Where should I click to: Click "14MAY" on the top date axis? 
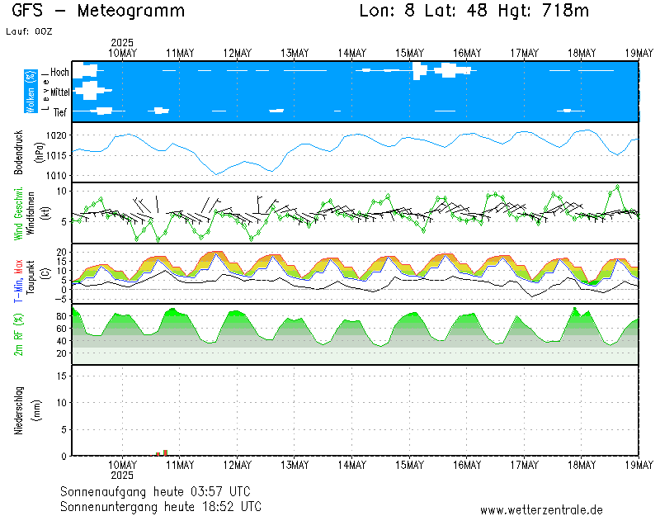[352, 54]
